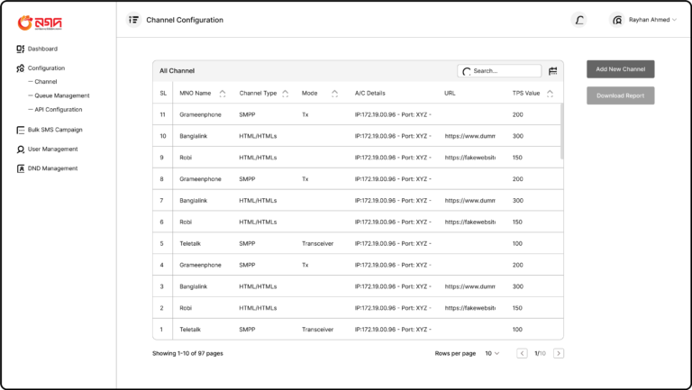
Task: Sort by MNO Name column arrows
Action: point(223,94)
